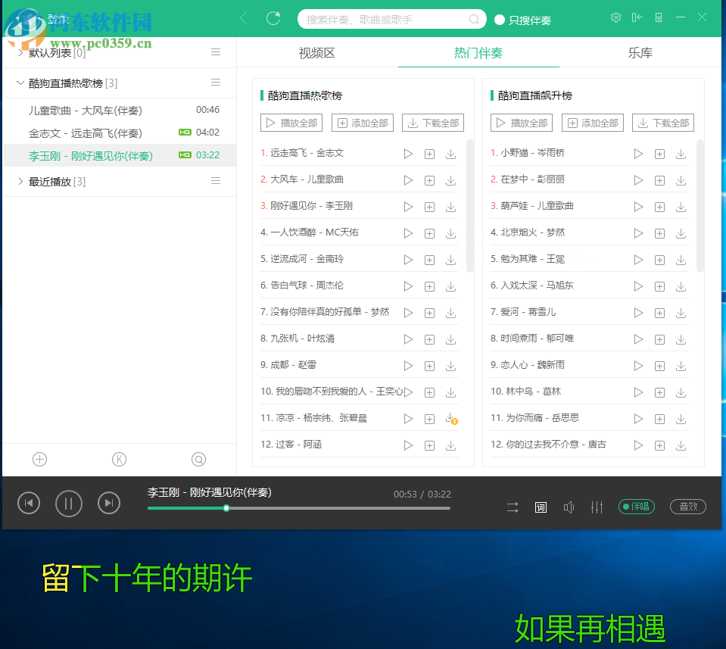Pause the current playing track
This screenshot has height=649, width=726.
(68, 504)
